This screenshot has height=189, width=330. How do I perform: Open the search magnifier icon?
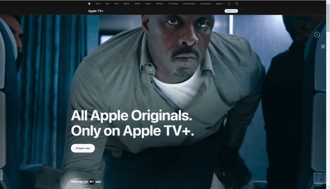(229, 3)
